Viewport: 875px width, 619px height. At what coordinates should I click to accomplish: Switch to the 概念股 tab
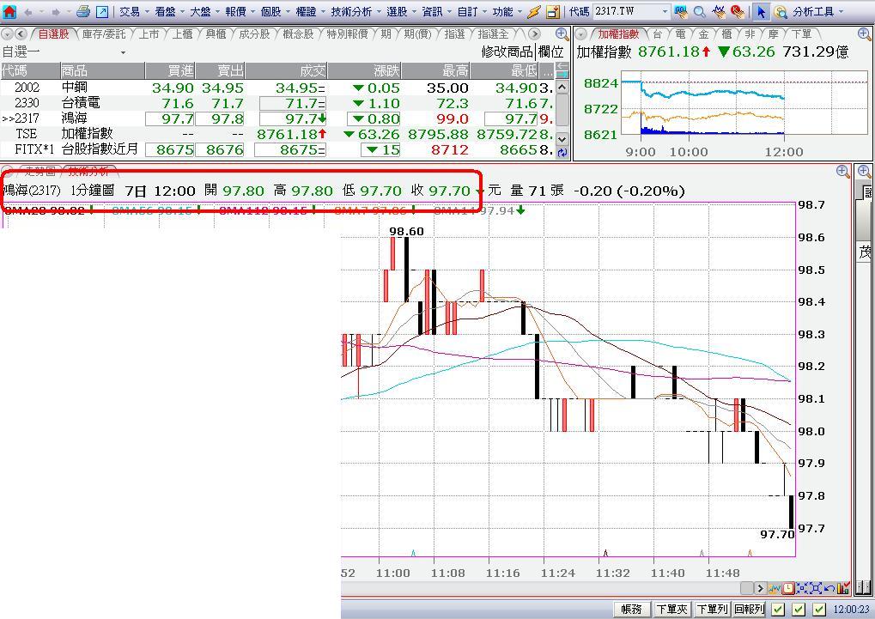click(x=298, y=34)
